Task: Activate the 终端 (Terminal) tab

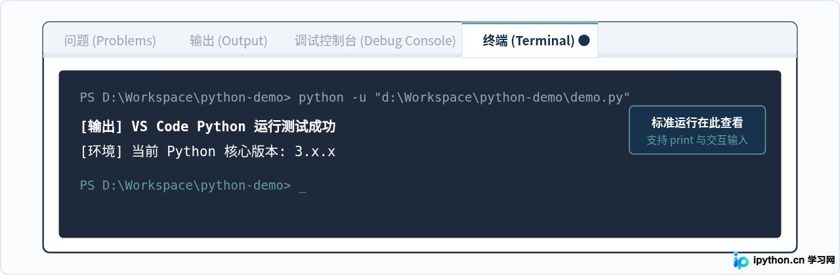Action: click(530, 40)
